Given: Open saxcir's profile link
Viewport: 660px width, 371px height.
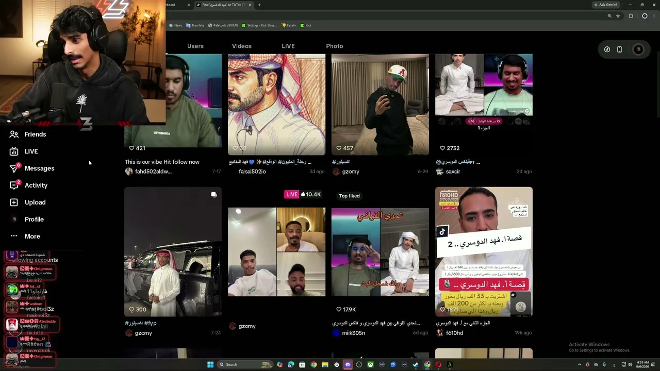Looking at the screenshot, I should coord(453,172).
